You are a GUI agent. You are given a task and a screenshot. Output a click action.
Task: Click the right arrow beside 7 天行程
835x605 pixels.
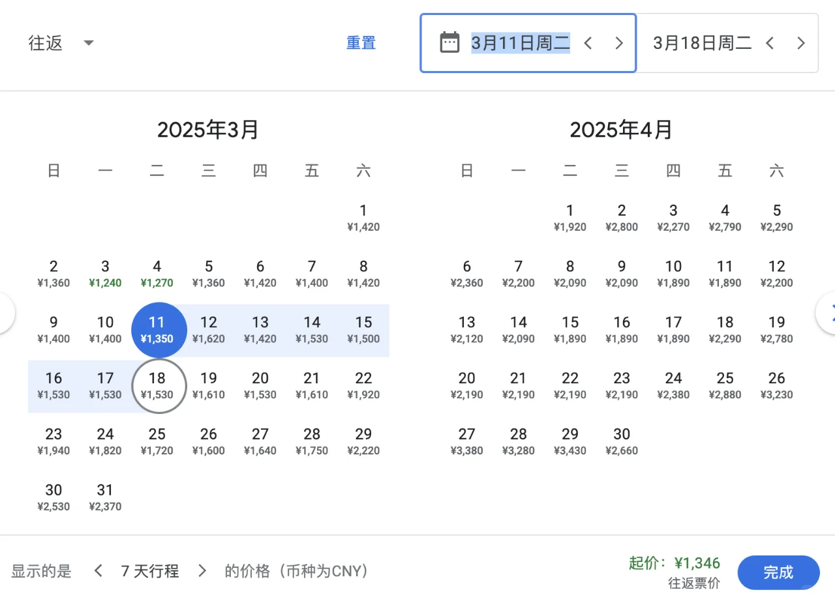(x=202, y=570)
